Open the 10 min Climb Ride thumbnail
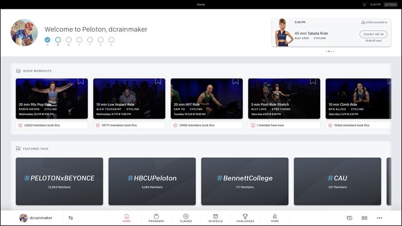This screenshot has width=402, height=226. 359,98
